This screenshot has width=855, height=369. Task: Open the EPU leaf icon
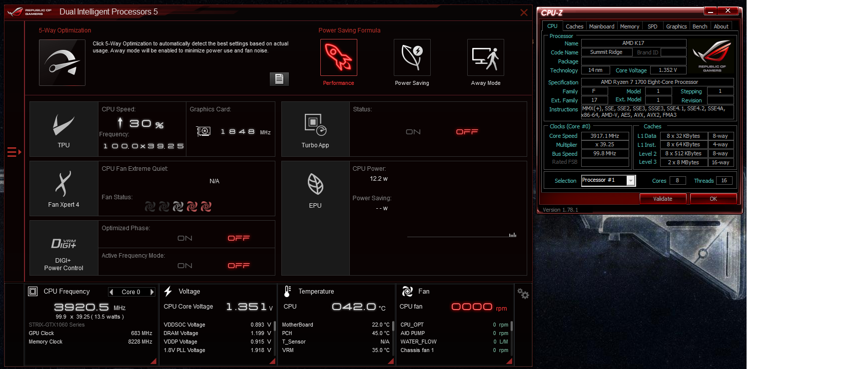point(315,184)
